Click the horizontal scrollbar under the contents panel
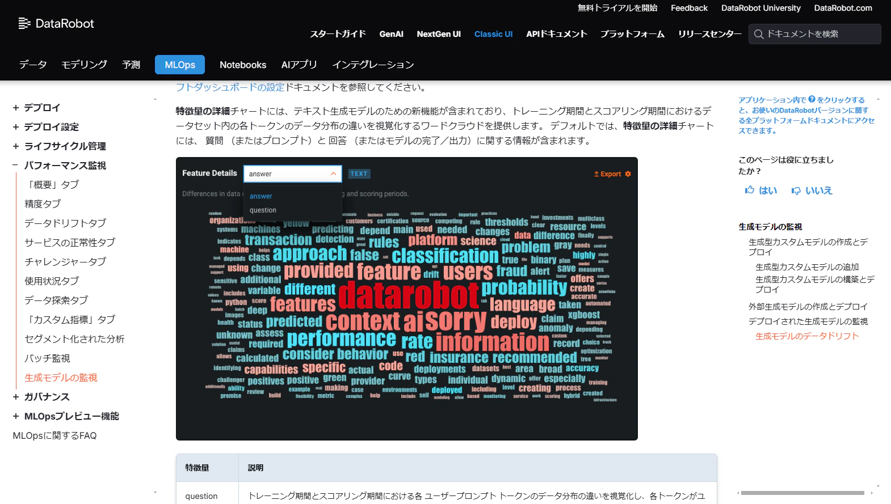The image size is (891, 504). [x=802, y=493]
